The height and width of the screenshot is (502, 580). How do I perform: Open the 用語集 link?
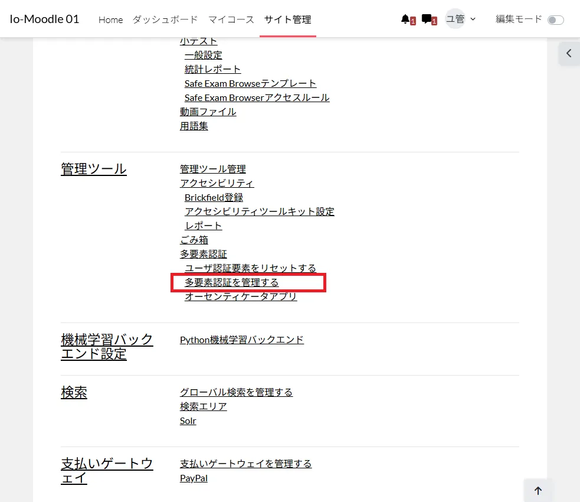[x=194, y=126]
